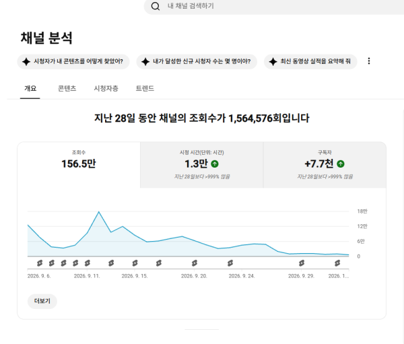This screenshot has width=404, height=344.
Task: Open the 시청자층 tab
Action: pos(106,88)
